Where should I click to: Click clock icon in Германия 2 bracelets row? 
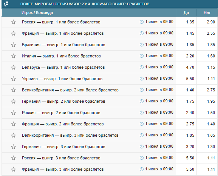(x=142, y=101)
